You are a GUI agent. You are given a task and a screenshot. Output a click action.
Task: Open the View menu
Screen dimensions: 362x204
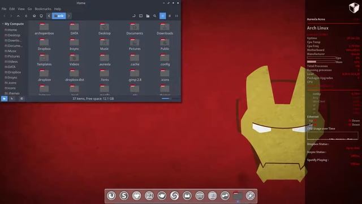coord(21,9)
